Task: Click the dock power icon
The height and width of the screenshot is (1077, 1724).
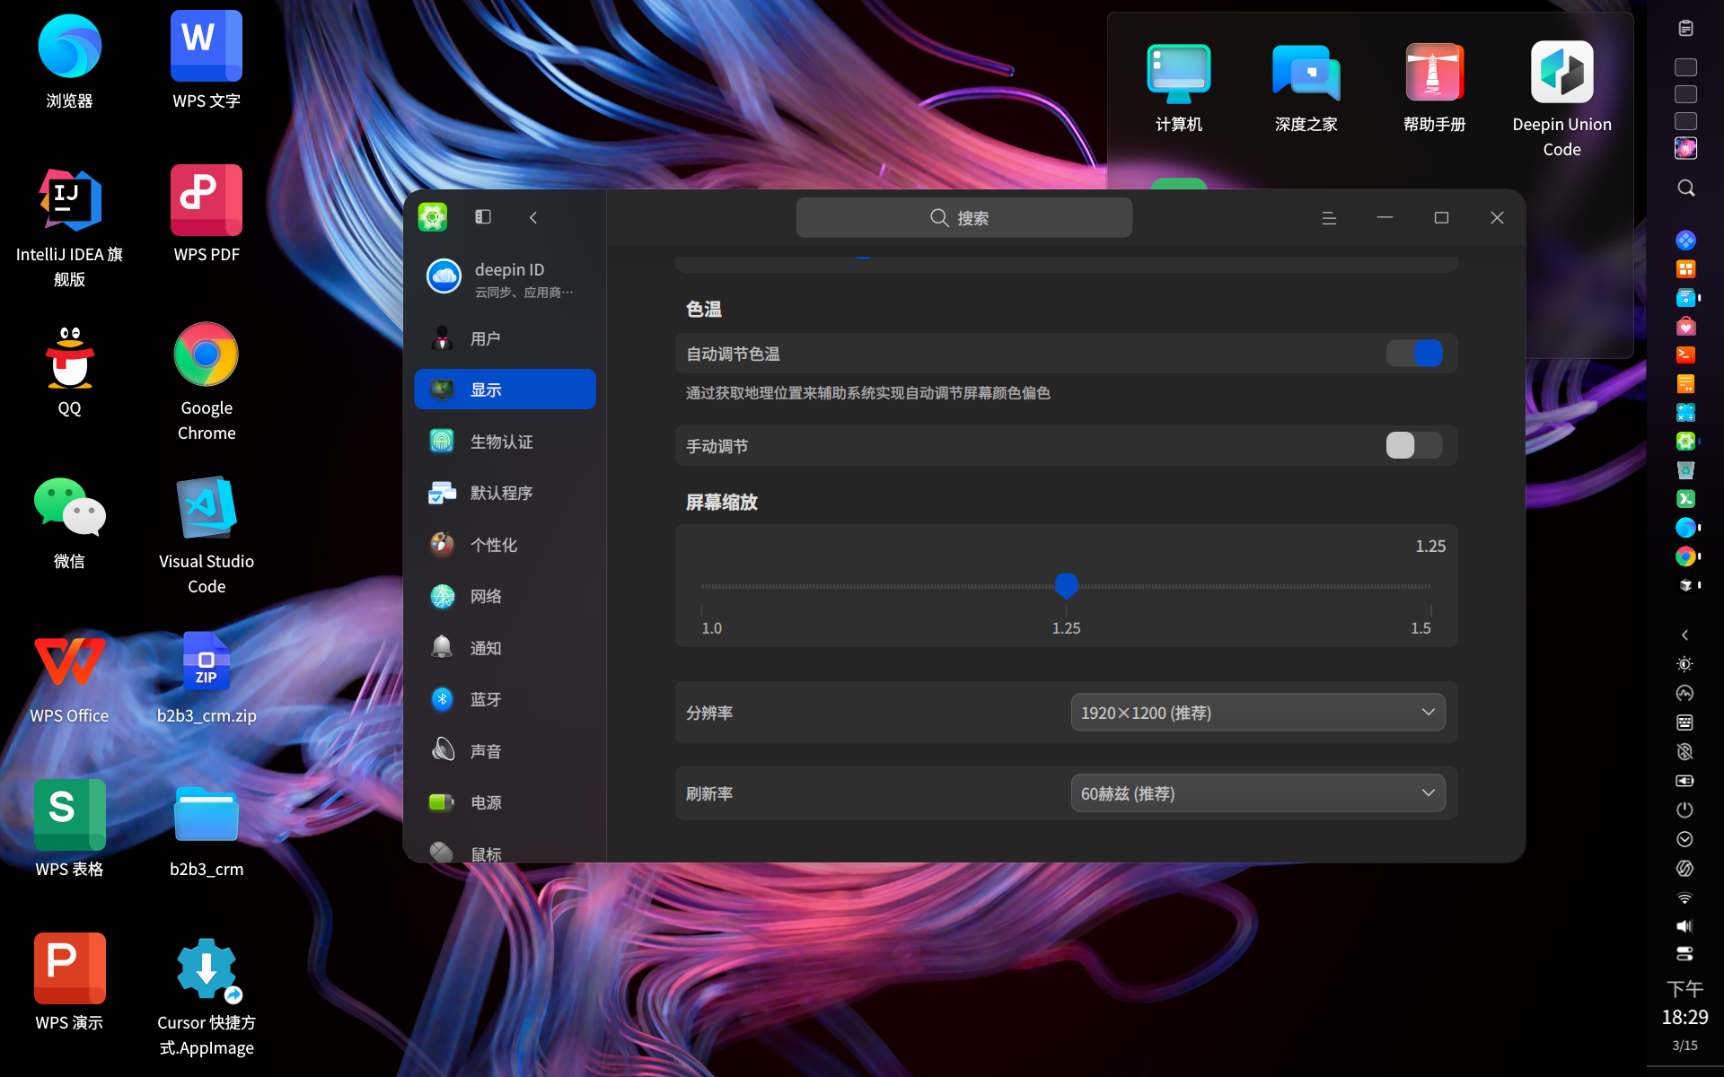Action: [1684, 810]
